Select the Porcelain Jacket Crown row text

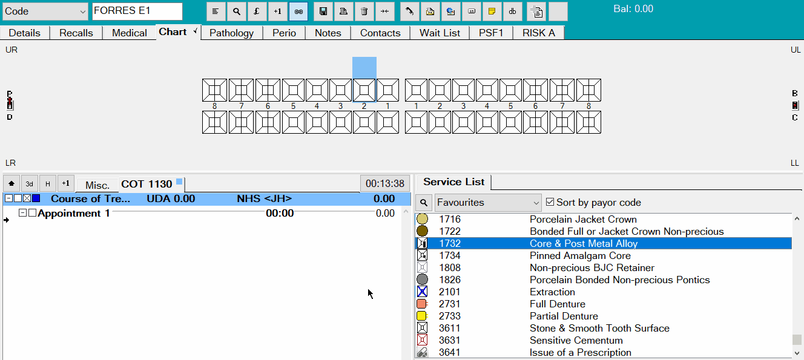click(583, 219)
